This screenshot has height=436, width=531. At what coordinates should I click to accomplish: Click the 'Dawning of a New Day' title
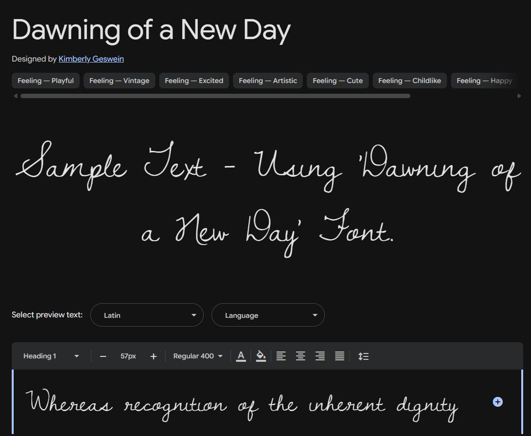click(151, 30)
